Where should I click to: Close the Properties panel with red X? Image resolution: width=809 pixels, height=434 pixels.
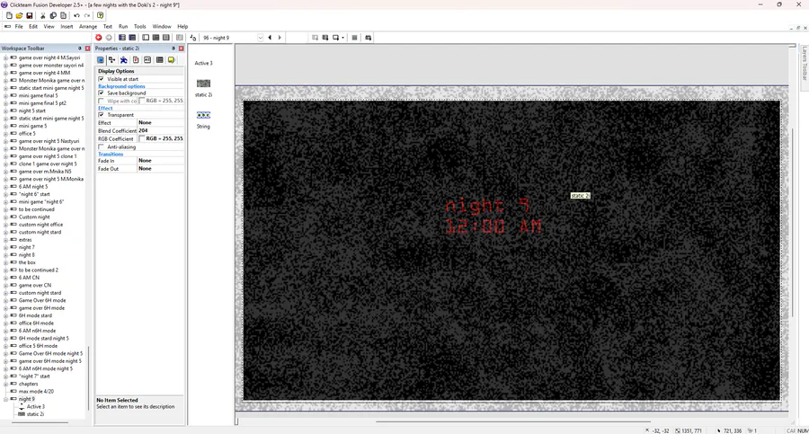point(181,48)
